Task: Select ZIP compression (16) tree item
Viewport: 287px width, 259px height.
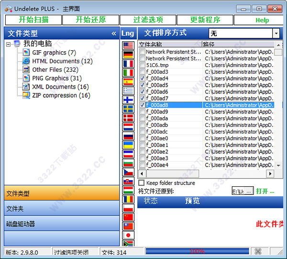Action: 61,95
